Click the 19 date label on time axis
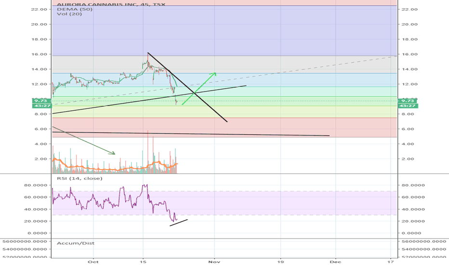 [280, 262]
